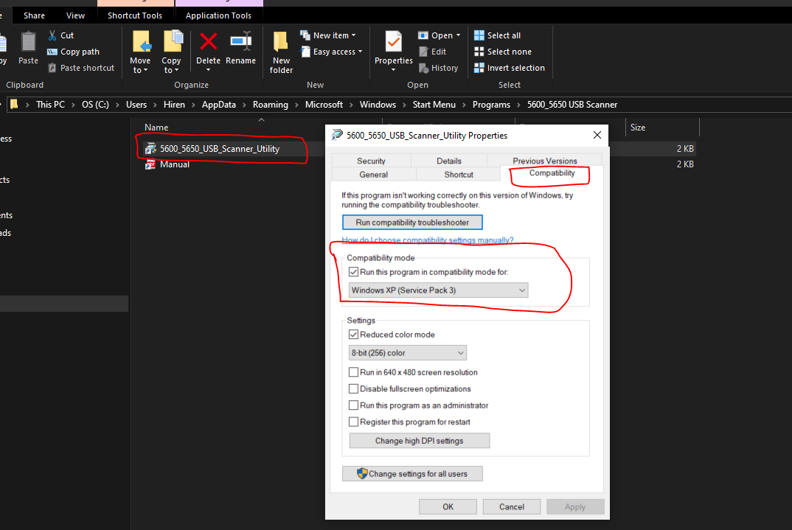Select the Compatibility tab

coord(552,172)
